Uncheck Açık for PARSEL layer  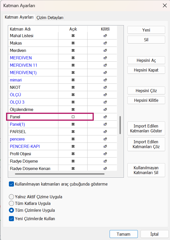(x=73, y=132)
